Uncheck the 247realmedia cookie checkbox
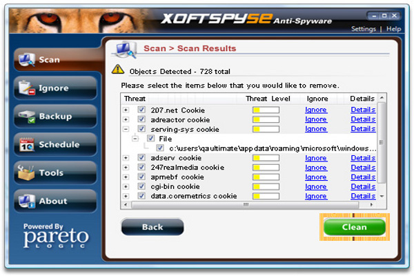The height and width of the screenshot is (276, 414). (x=141, y=167)
